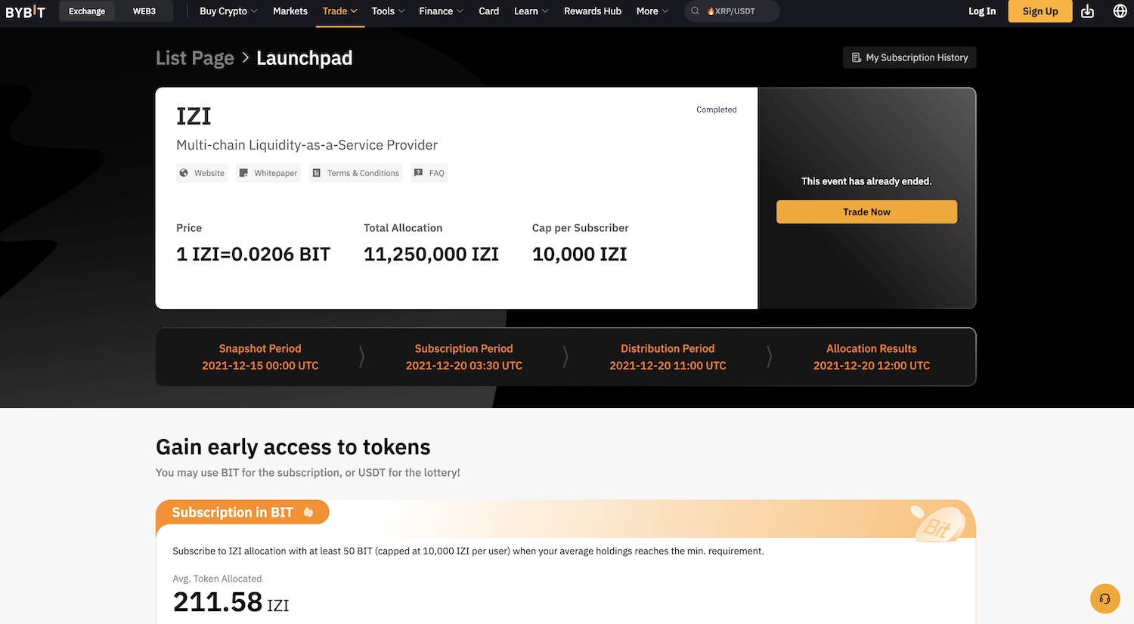Open the FAQ icon
This screenshot has width=1134, height=624.
418,172
